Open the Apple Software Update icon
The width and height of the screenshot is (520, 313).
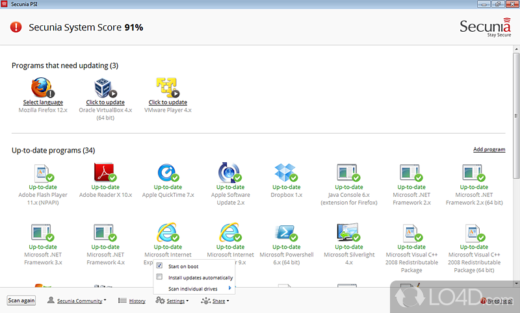coord(229,172)
